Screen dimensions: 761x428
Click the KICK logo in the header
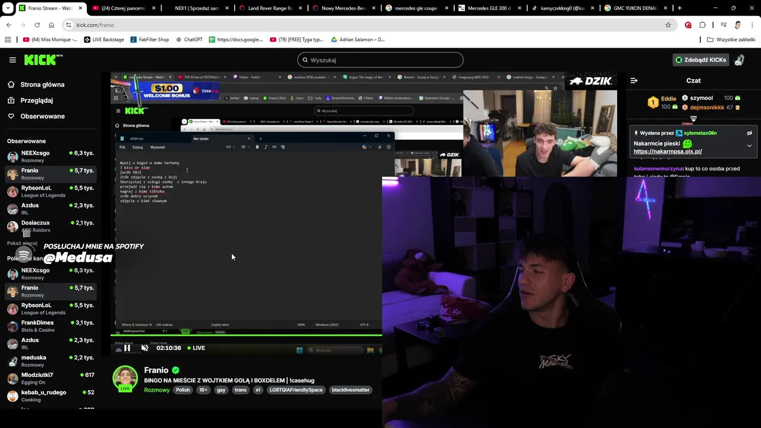pyautogui.click(x=43, y=59)
